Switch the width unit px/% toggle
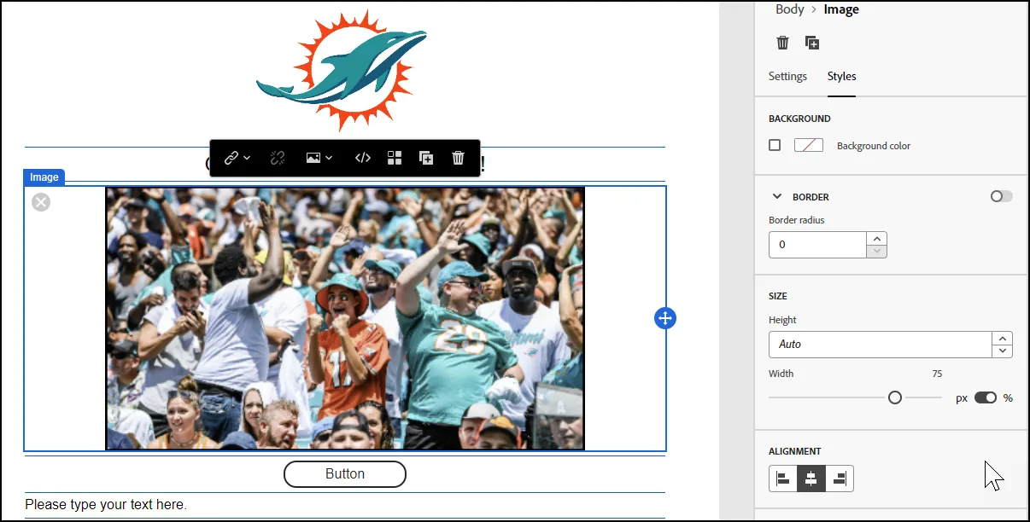Viewport: 1030px width, 522px height. (986, 397)
